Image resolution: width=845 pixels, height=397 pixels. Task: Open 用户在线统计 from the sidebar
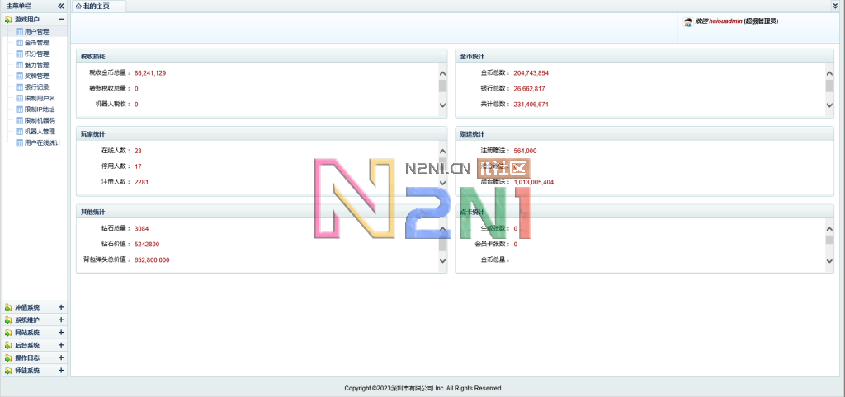[43, 142]
